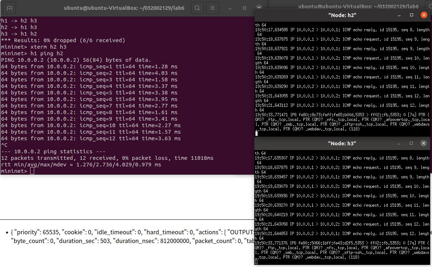The width and height of the screenshot is (432, 267).
Task: Maximize the mininet terminal window
Action: click(245, 8)
